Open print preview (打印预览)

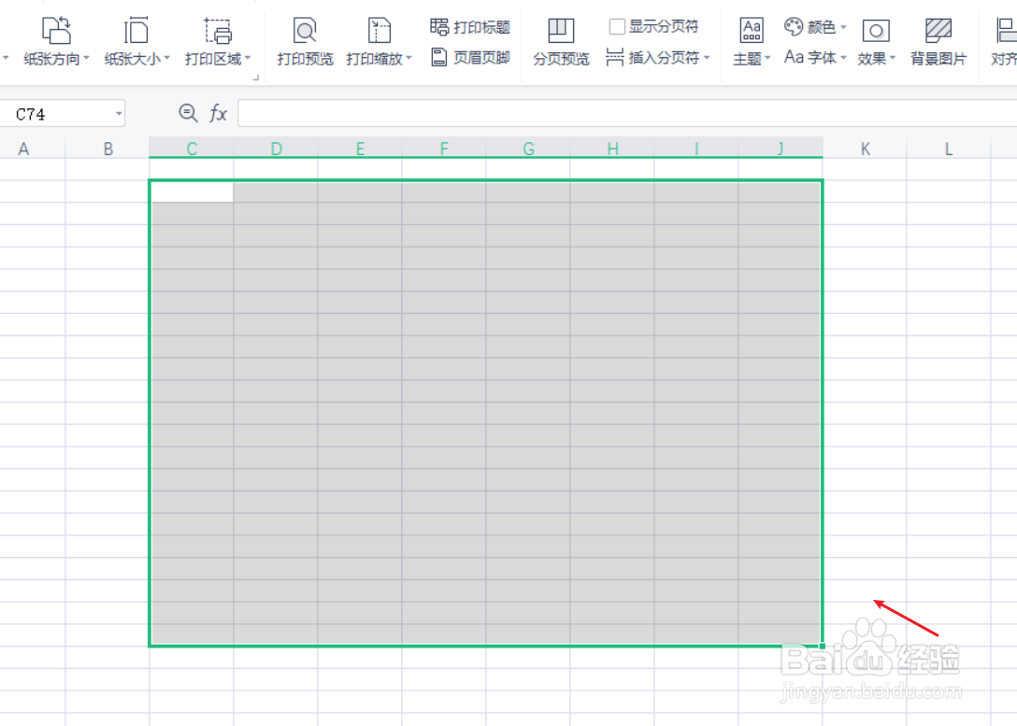click(x=305, y=41)
